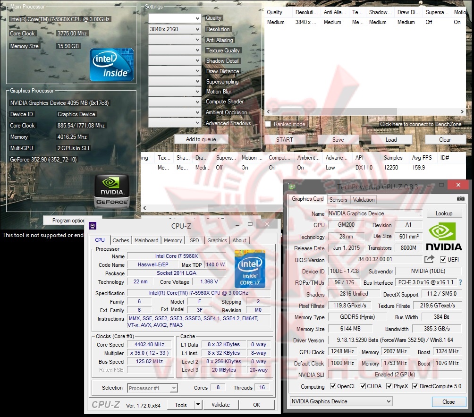Switch to the CPU-Z Graphics tab
The image size is (474, 417).
[217, 240]
